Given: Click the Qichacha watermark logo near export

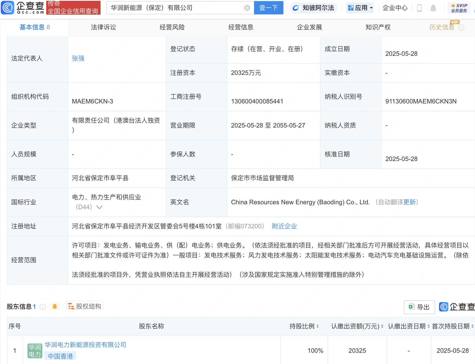Looking at the screenshot, I should click(x=457, y=307).
